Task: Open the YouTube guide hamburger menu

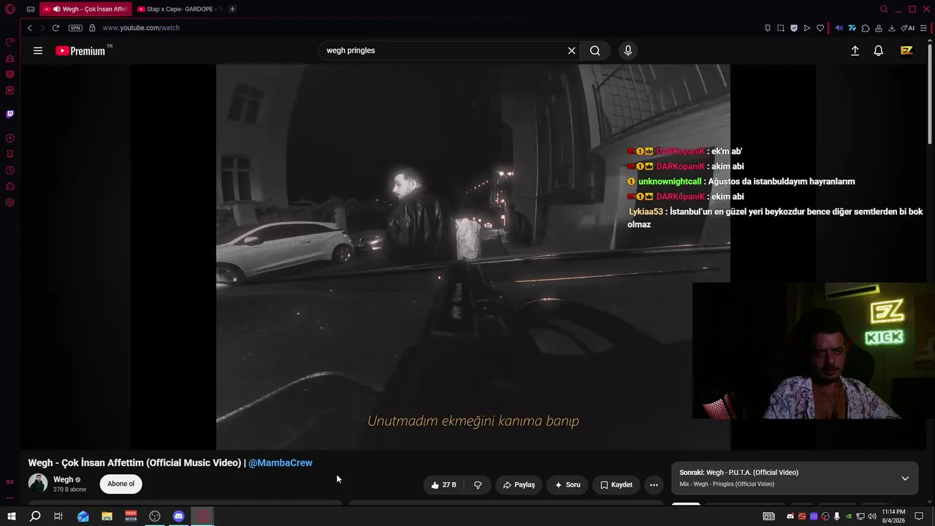Action: 38,51
